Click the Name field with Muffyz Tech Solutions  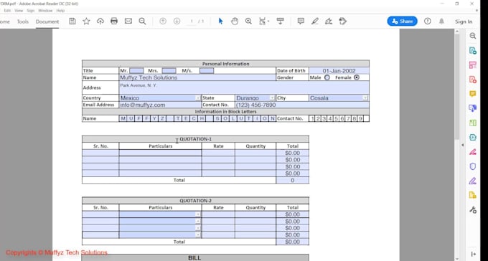(x=197, y=77)
